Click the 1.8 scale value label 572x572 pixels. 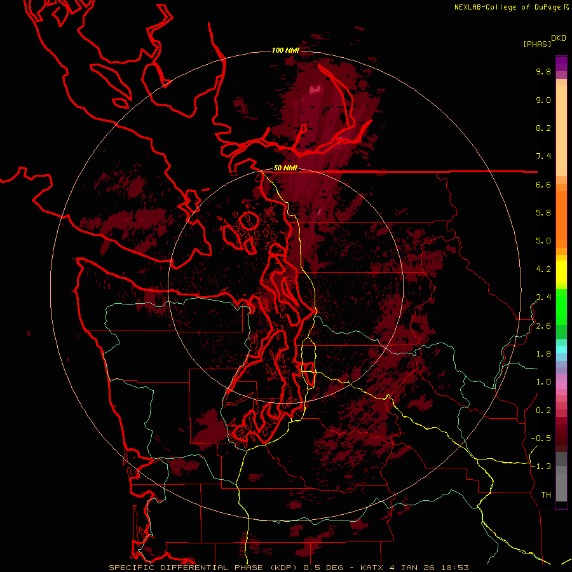(543, 354)
